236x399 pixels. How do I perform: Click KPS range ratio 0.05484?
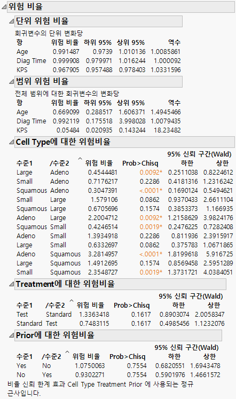tap(68, 130)
